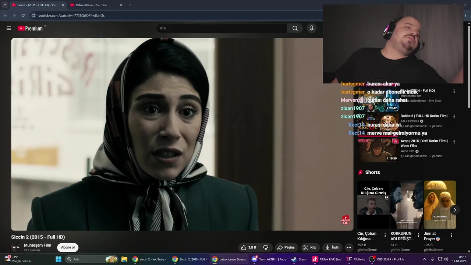
Task: Click the Shorts section logo icon
Action: click(x=361, y=172)
